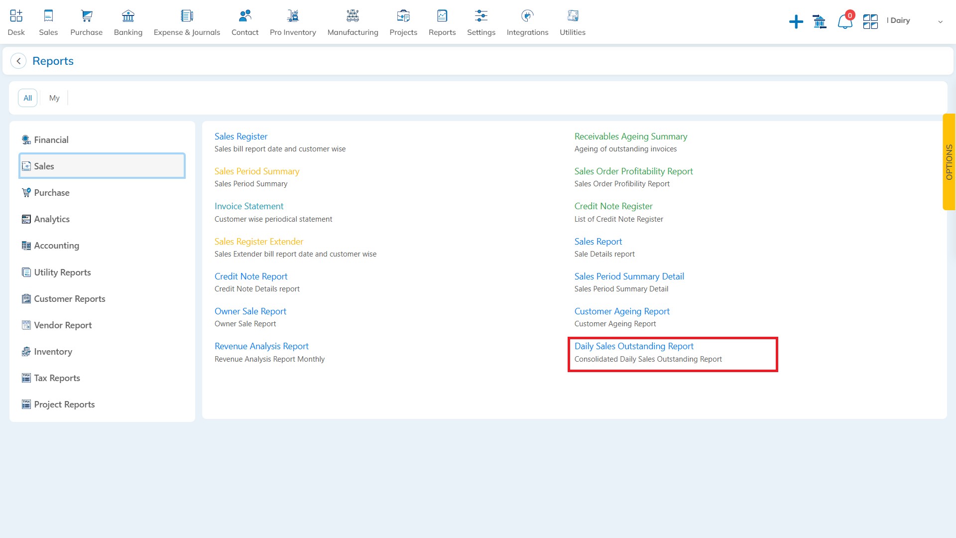Open the Financial reports section
Viewport: 956px width, 538px height.
pos(51,139)
